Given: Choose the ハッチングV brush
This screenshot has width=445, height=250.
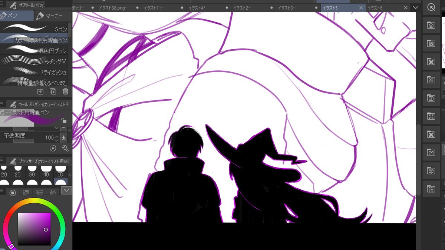Looking at the screenshot, I should (34, 60).
